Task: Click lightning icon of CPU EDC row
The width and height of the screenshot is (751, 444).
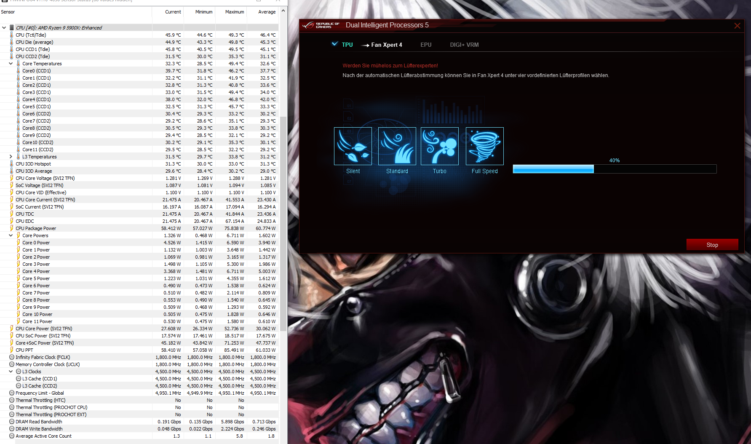Action: coord(12,221)
